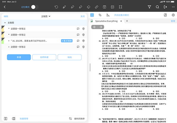
Task: Select the third marker tool
Action: [81, 7]
